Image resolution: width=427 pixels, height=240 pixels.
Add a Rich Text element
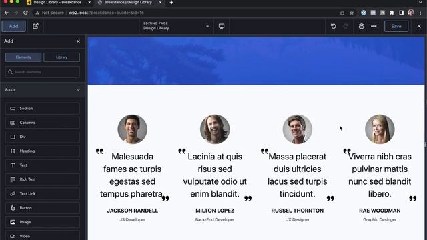tap(43, 179)
